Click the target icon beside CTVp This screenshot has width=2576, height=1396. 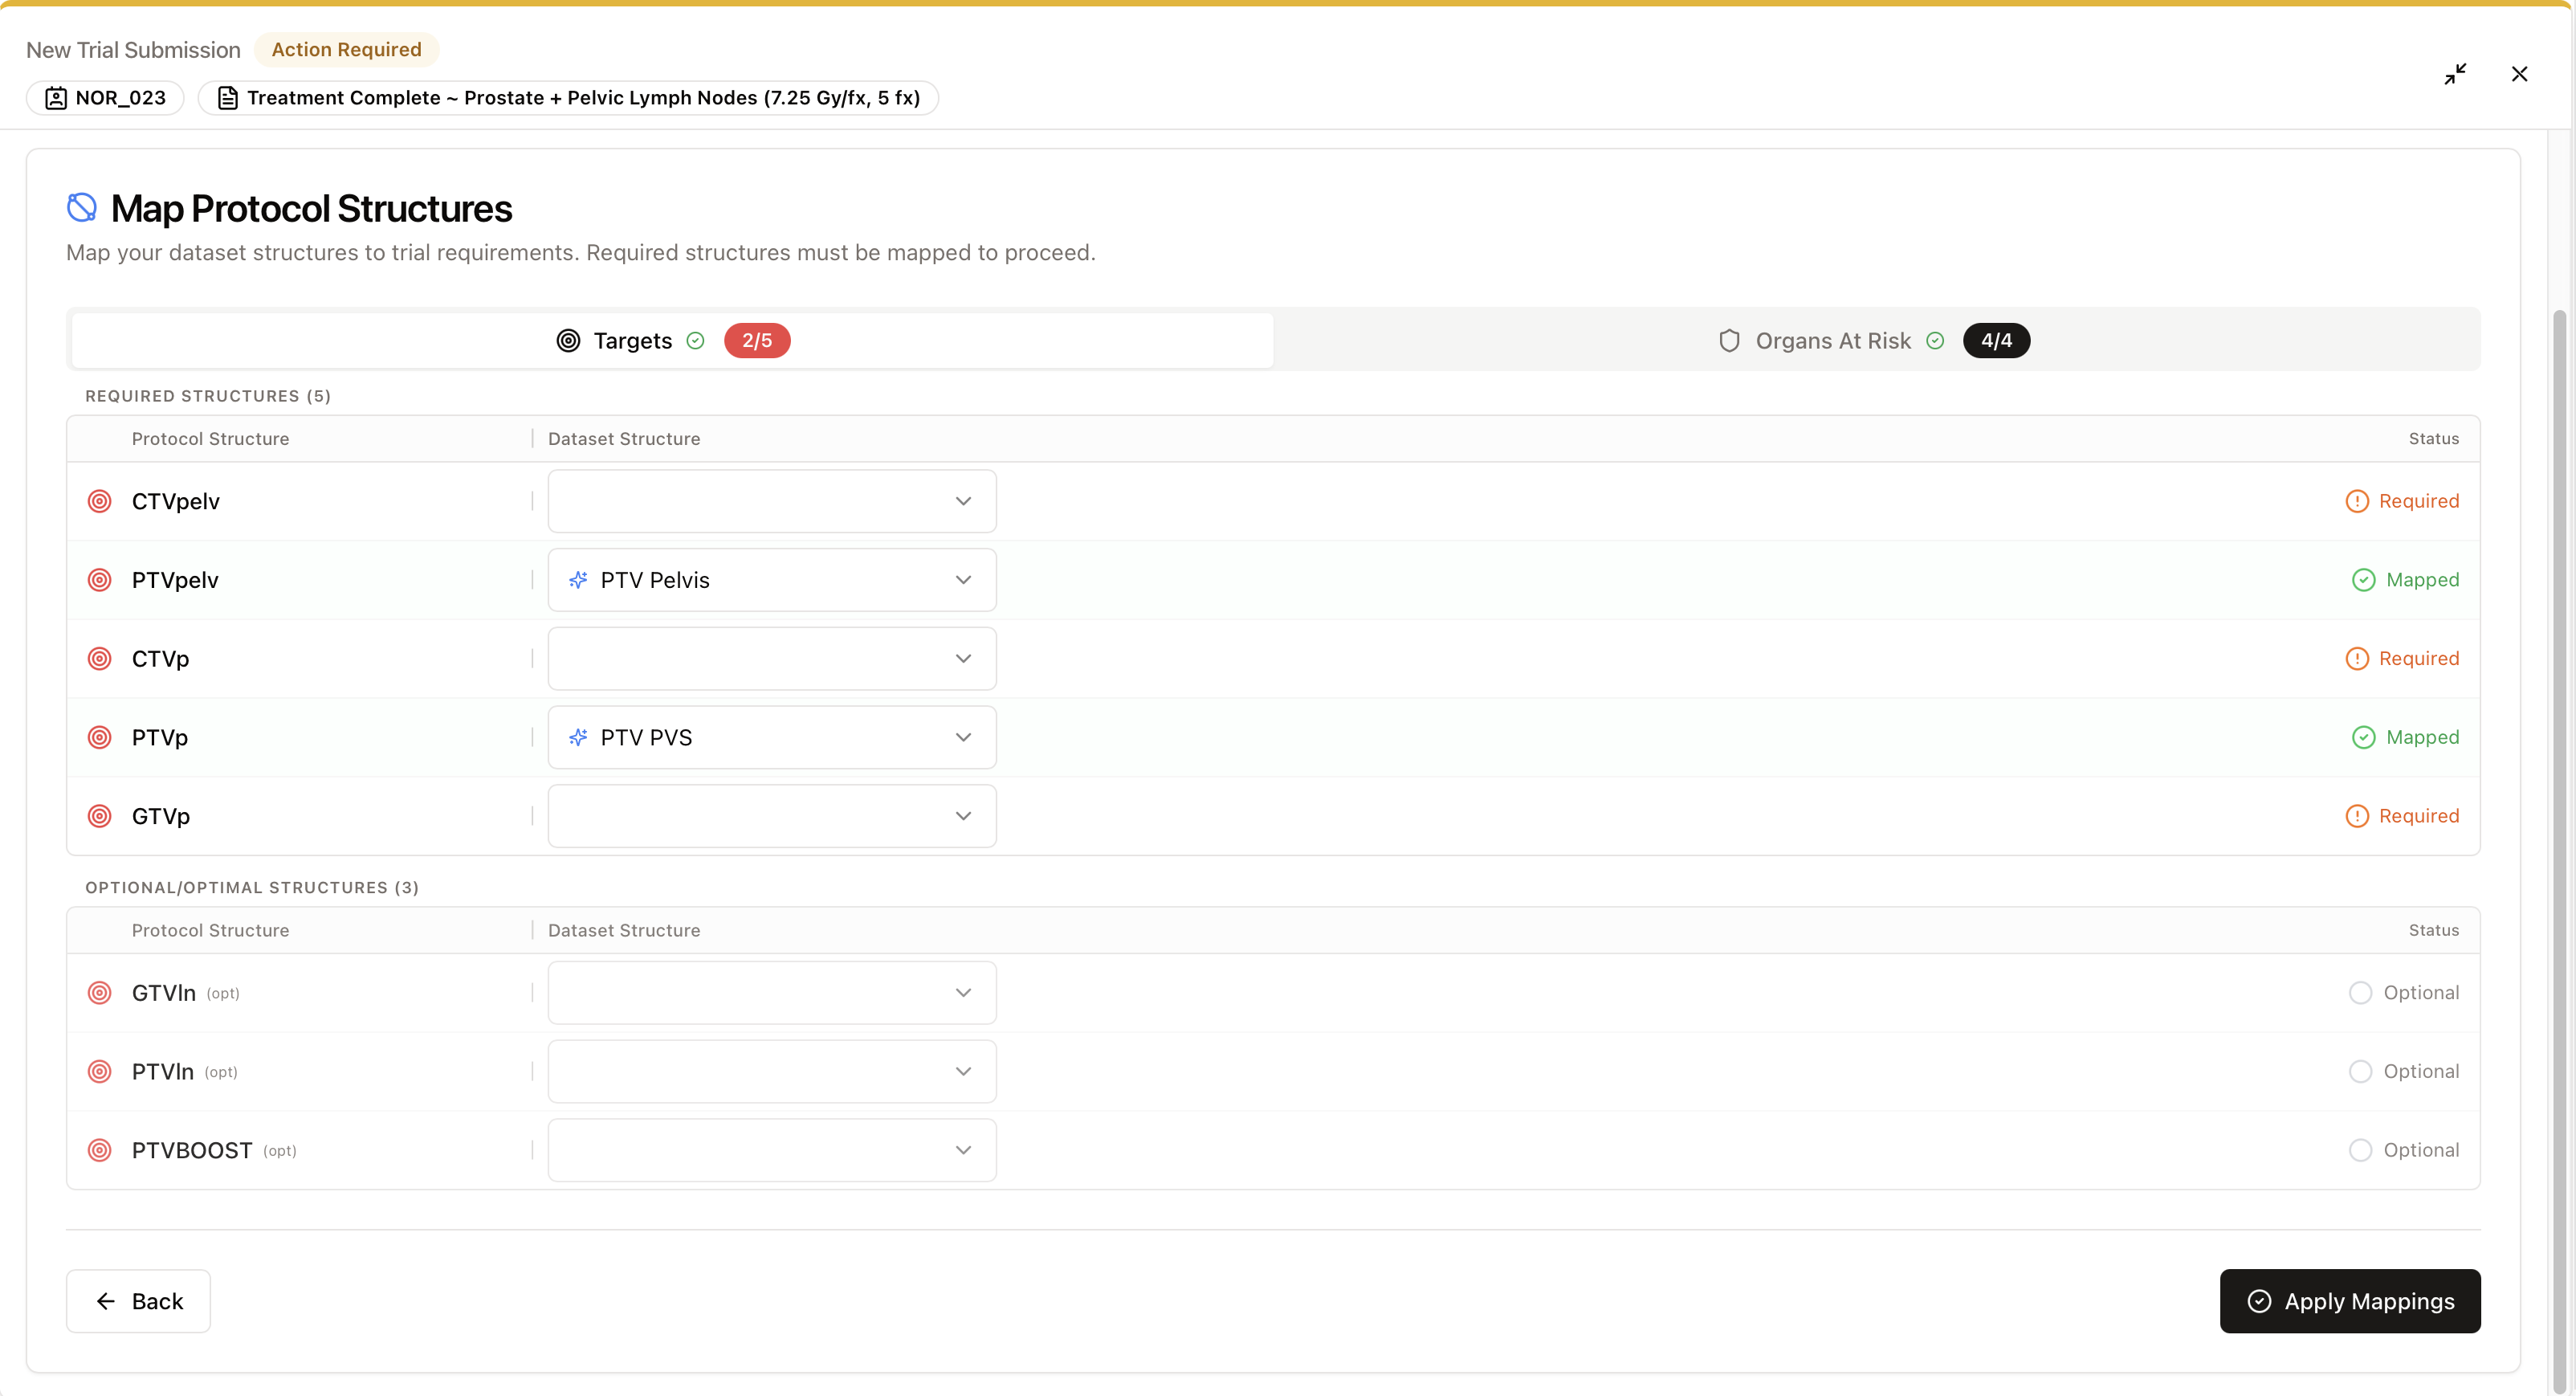100,658
